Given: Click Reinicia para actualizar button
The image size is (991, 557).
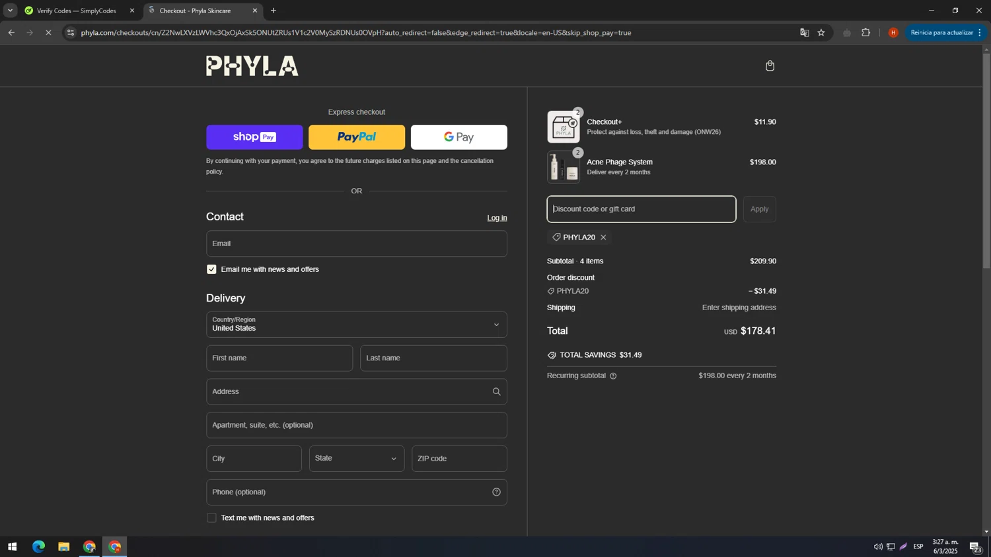Looking at the screenshot, I should (x=946, y=32).
